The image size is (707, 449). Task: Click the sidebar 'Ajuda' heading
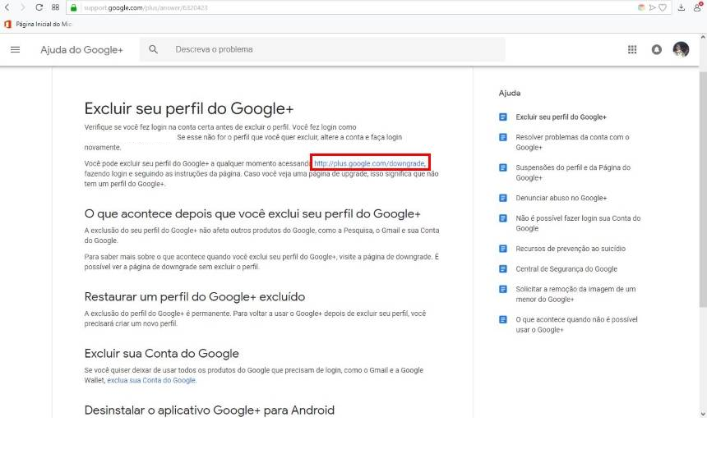click(510, 94)
